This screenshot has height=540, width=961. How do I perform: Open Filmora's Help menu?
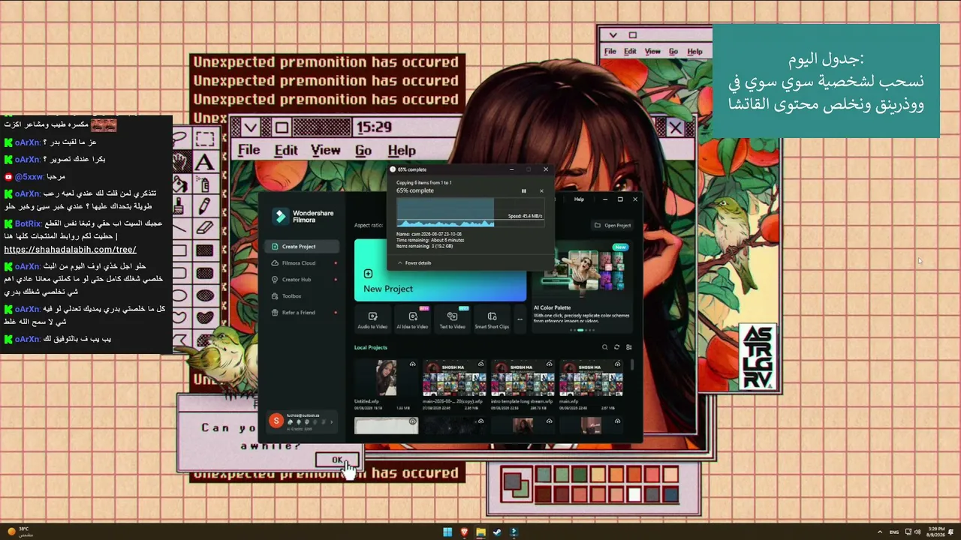point(579,199)
